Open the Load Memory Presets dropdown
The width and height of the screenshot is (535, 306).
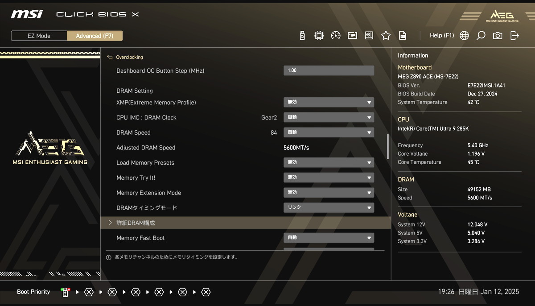point(329,163)
